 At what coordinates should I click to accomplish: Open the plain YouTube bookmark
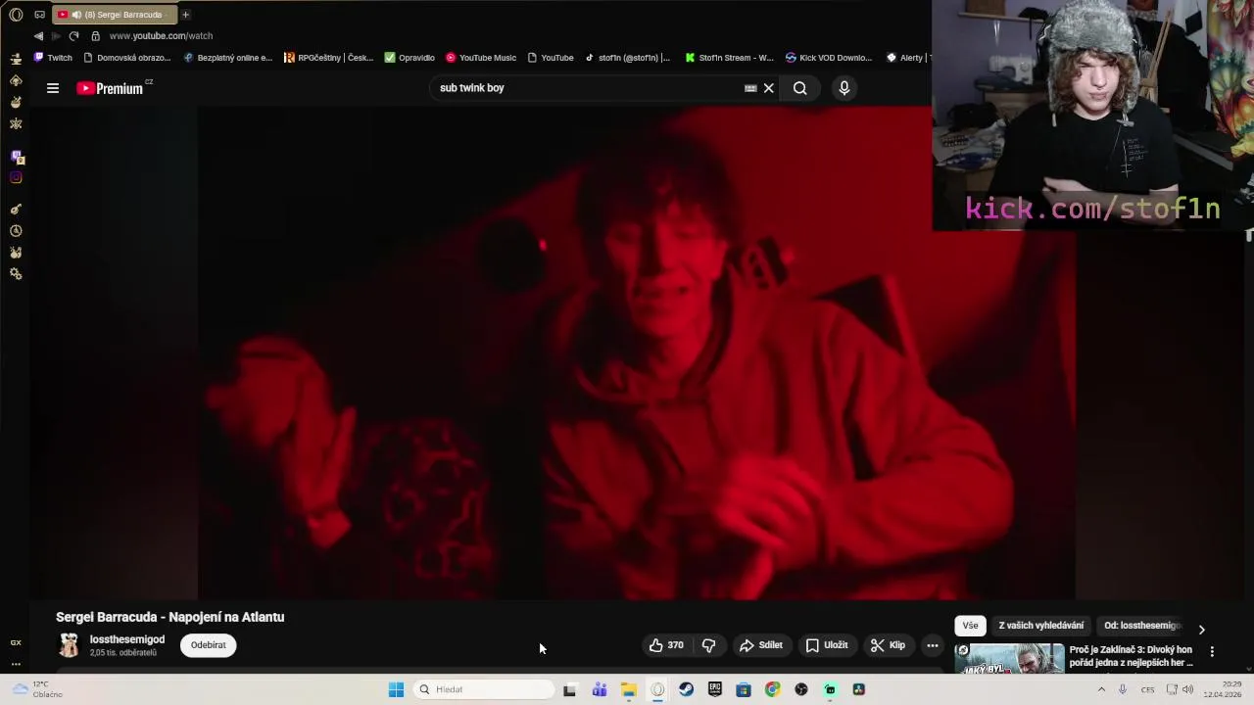[550, 58]
